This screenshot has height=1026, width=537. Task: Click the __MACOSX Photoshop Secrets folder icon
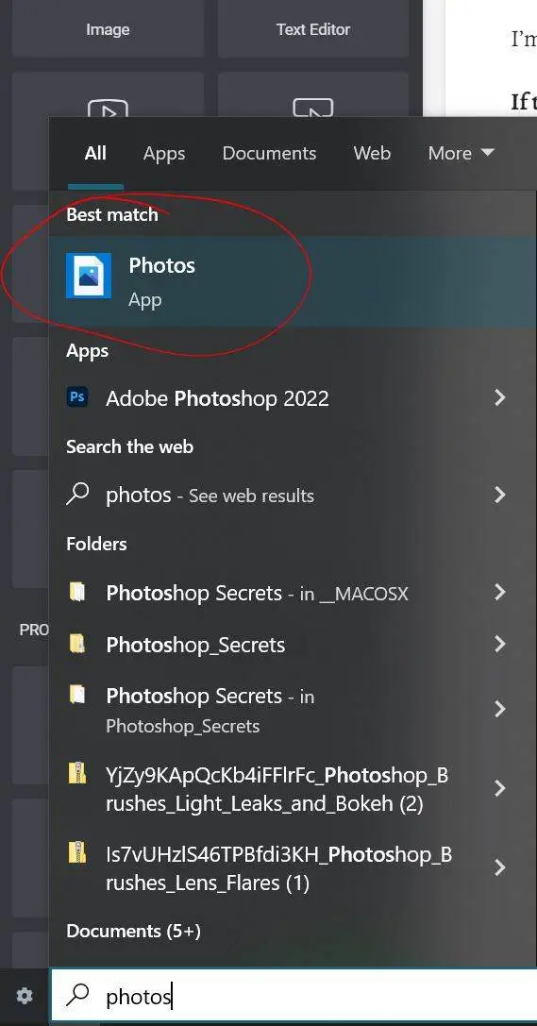pyautogui.click(x=77, y=592)
